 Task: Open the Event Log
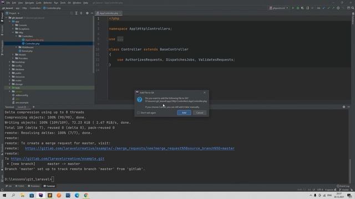point(343,186)
